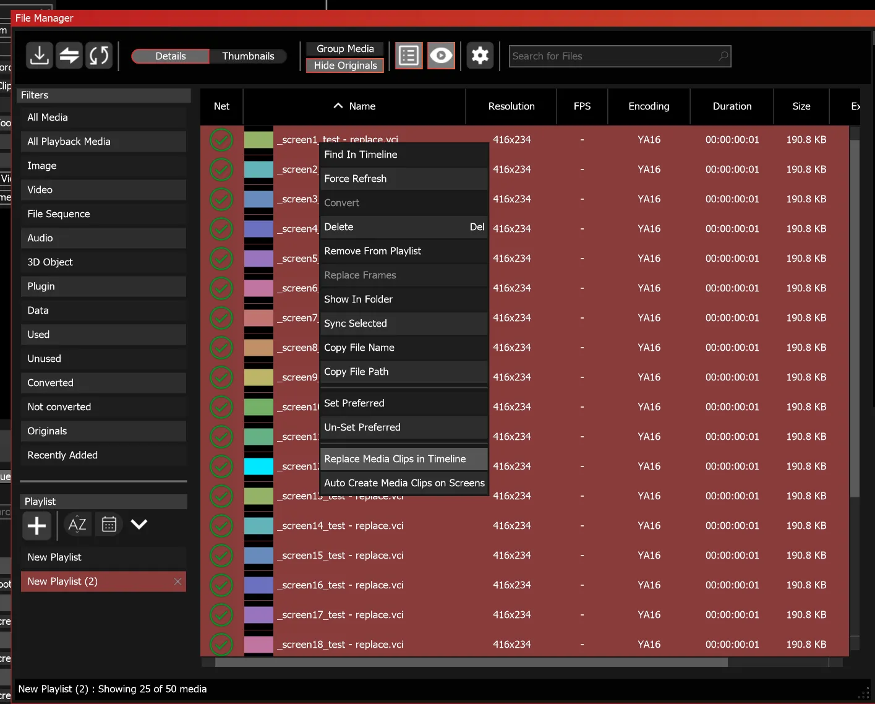Viewport: 875px width, 704px height.
Task: Open file manager settings gear
Action: 480,56
